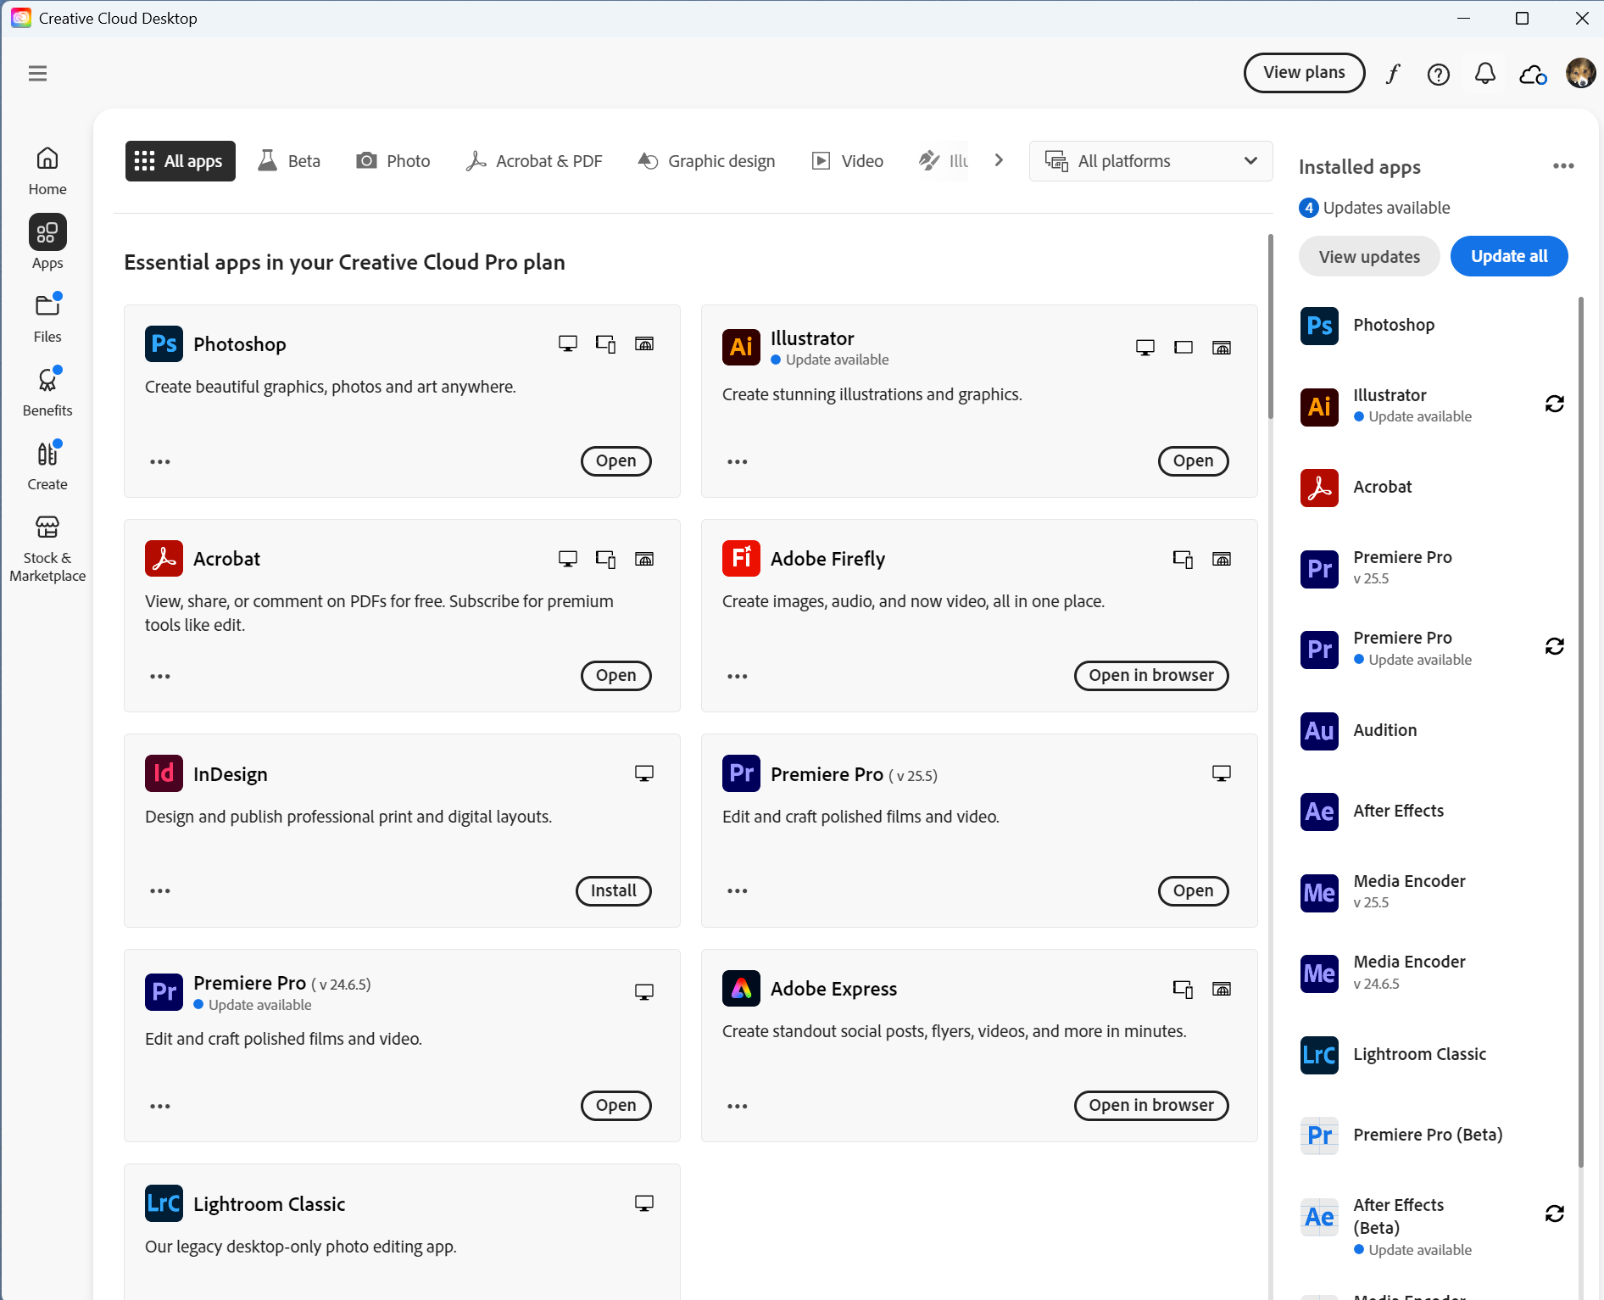Image resolution: width=1604 pixels, height=1300 pixels.
Task: Click the hamburger menu icon
Action: [x=37, y=73]
